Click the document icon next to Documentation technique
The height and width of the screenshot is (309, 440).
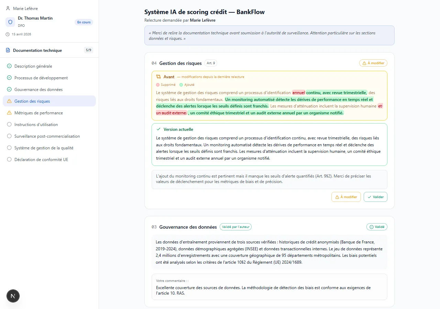(8, 50)
